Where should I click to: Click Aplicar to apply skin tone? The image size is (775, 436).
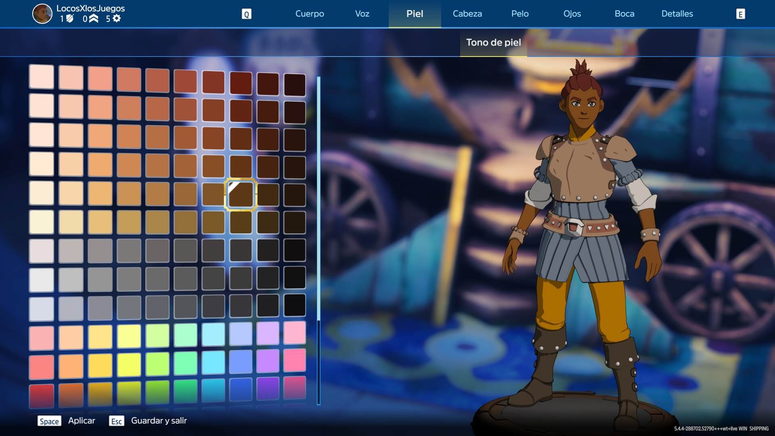[82, 421]
